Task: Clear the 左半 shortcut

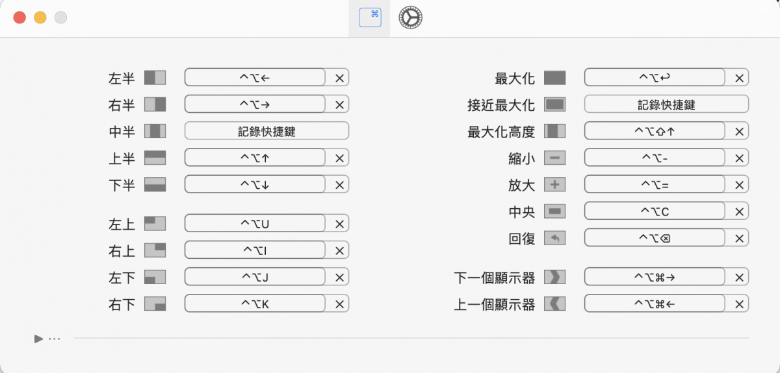Action: coord(339,78)
